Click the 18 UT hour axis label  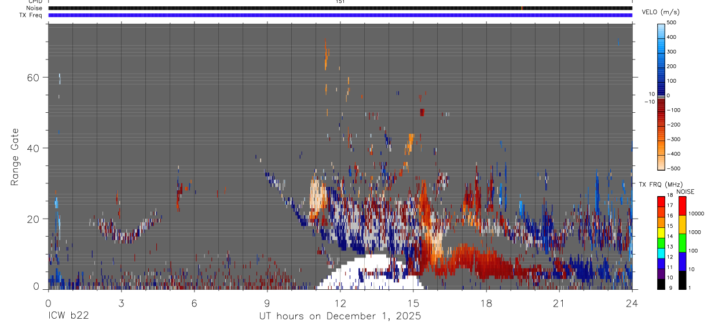pyautogui.click(x=486, y=303)
